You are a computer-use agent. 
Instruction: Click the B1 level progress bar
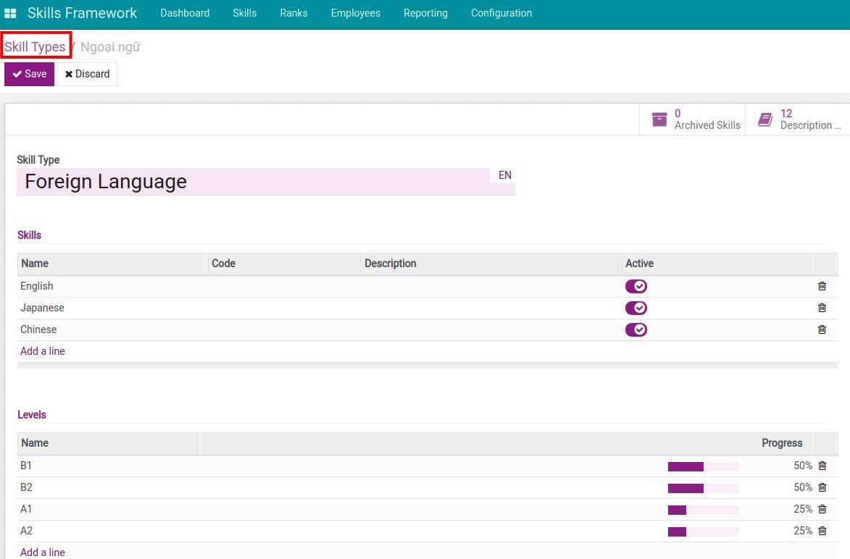pyautogui.click(x=703, y=466)
